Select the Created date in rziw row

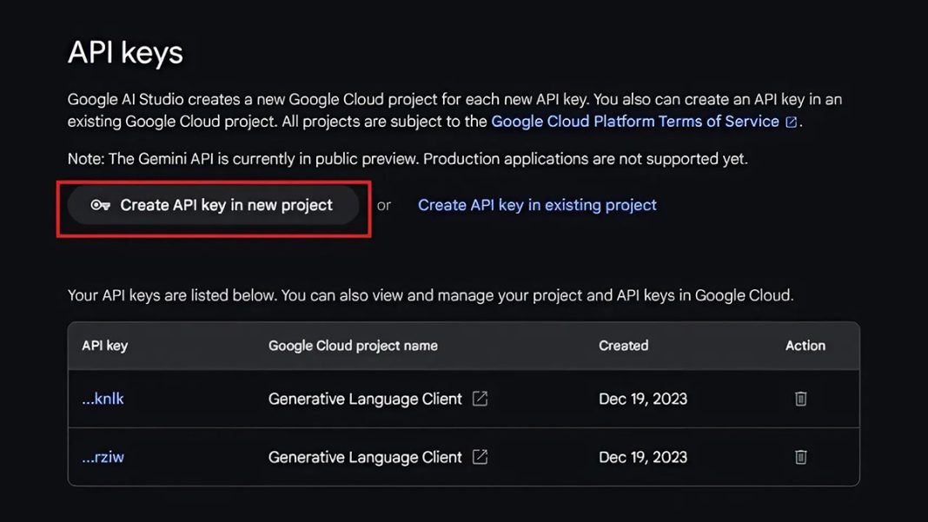pyautogui.click(x=642, y=457)
